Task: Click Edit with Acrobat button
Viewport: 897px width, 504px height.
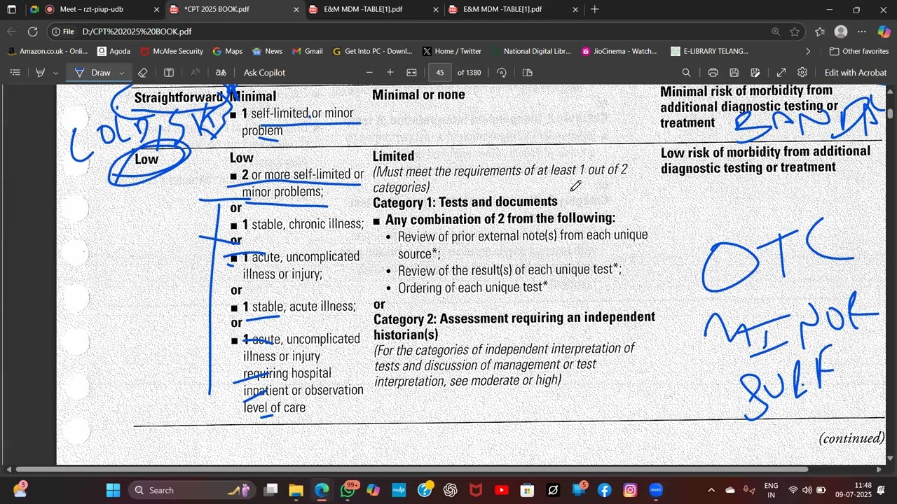Action: (x=855, y=73)
